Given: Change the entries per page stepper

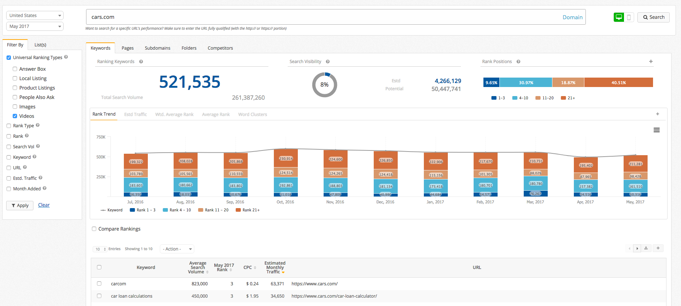Looking at the screenshot, I should coord(100,249).
